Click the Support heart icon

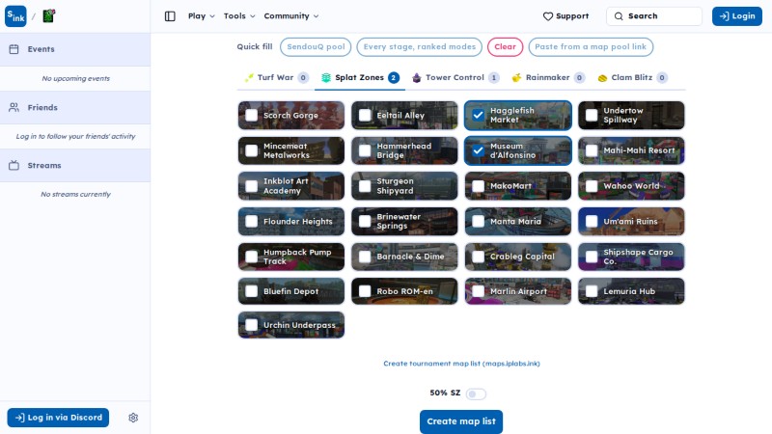[548, 16]
